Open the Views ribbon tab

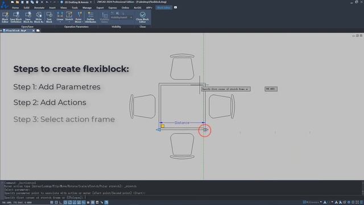(x=63, y=7)
